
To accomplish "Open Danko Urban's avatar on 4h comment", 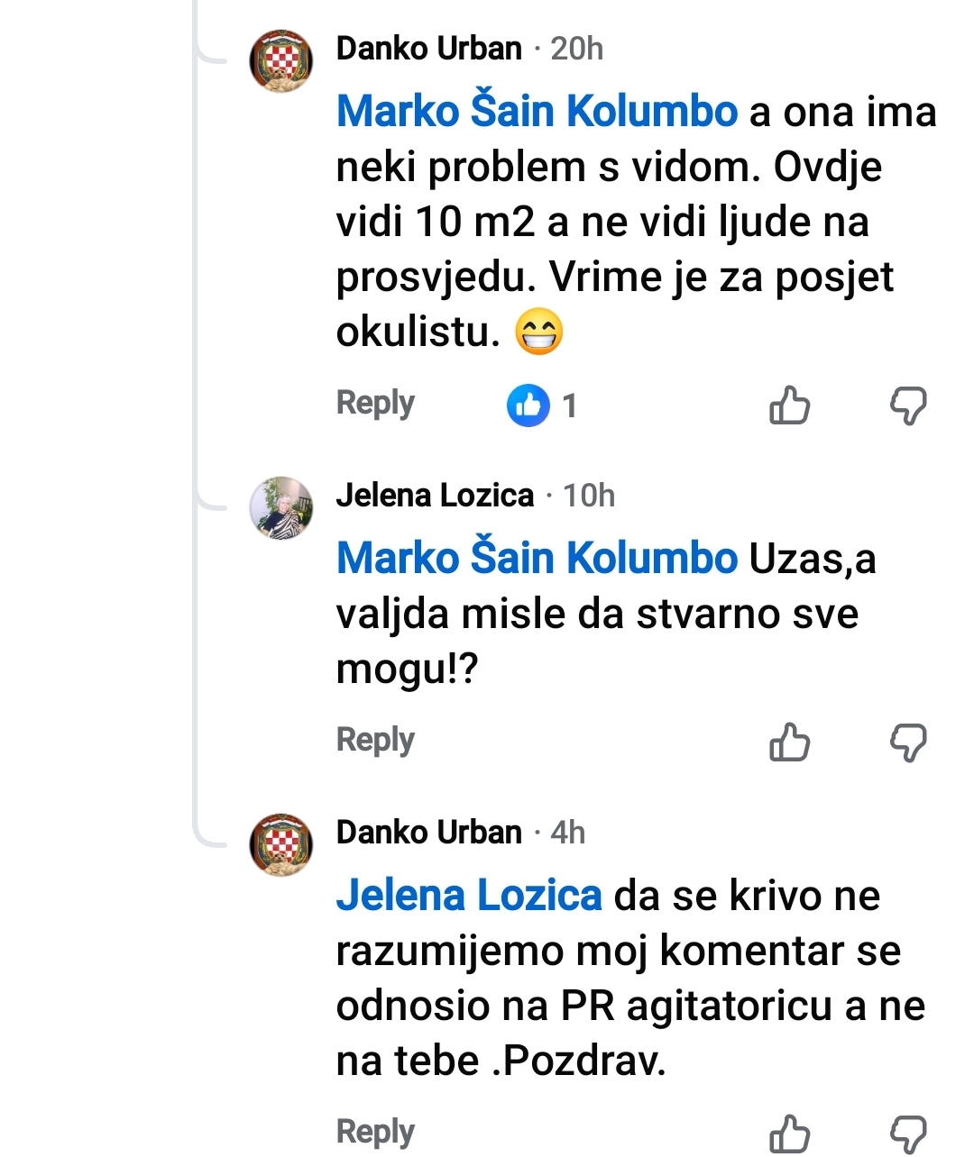I will [x=281, y=844].
